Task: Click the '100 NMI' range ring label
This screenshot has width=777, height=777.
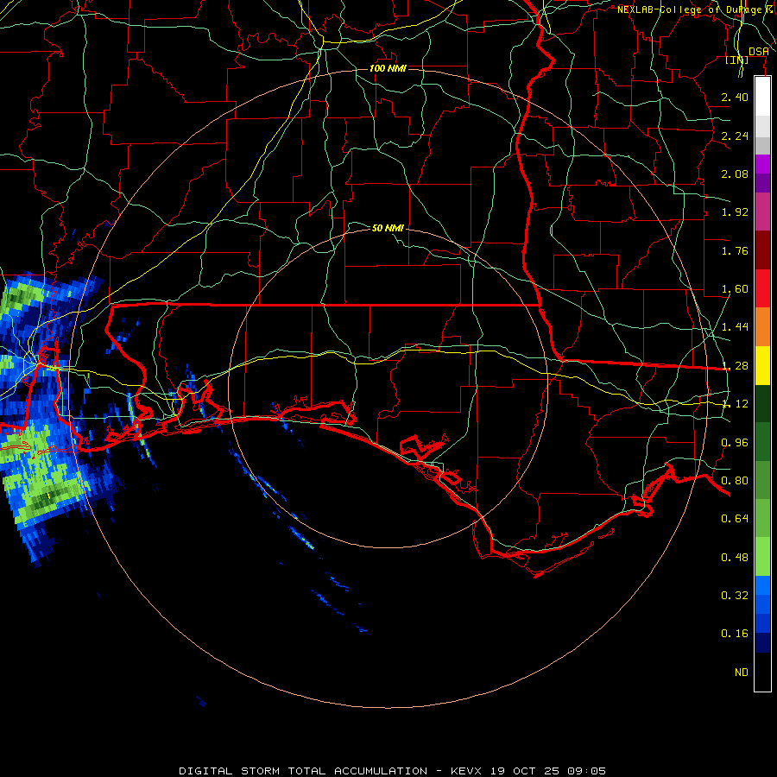Action: pyautogui.click(x=388, y=68)
